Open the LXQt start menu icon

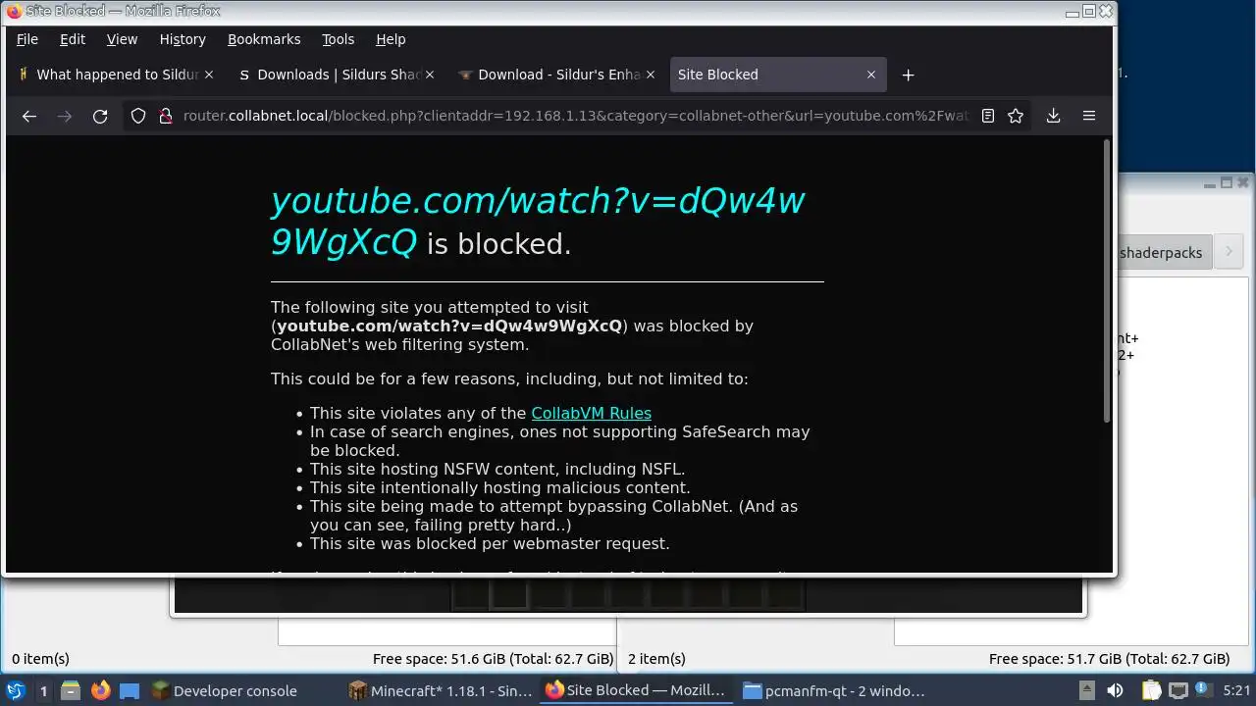pyautogui.click(x=16, y=690)
